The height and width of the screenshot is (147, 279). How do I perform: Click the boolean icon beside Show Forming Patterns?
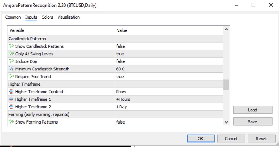[x=11, y=122]
